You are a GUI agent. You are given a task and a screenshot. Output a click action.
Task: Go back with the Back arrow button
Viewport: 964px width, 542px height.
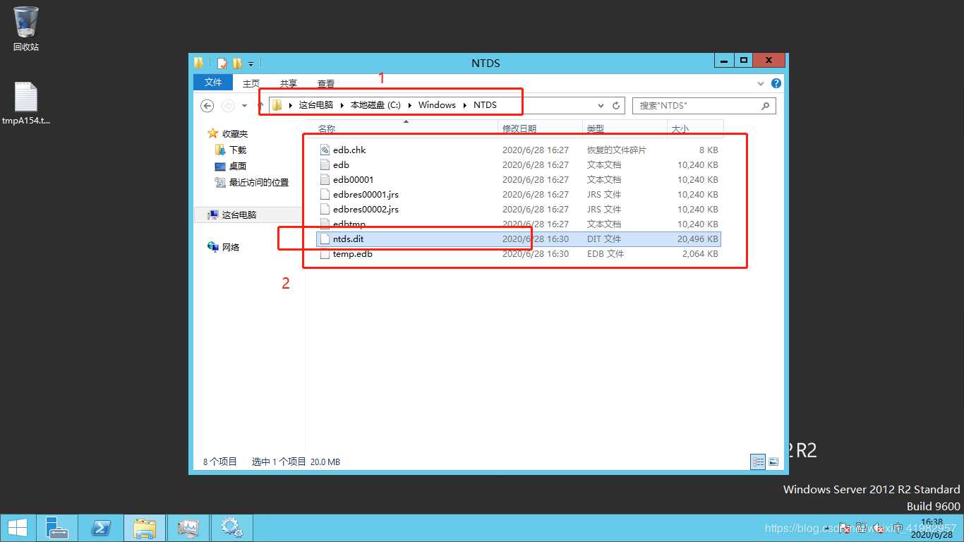pyautogui.click(x=207, y=106)
